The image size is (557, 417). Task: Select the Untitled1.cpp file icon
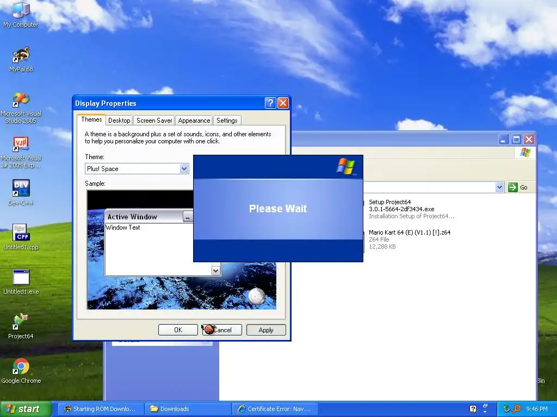[21, 237]
